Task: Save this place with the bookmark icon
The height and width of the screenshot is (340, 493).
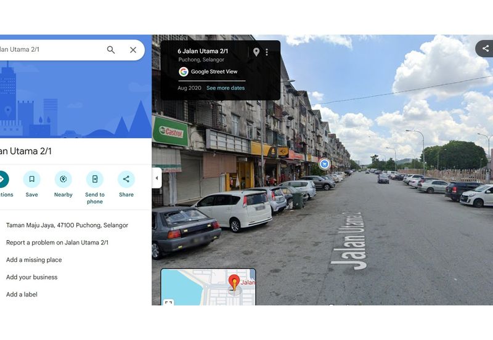Action: click(31, 179)
